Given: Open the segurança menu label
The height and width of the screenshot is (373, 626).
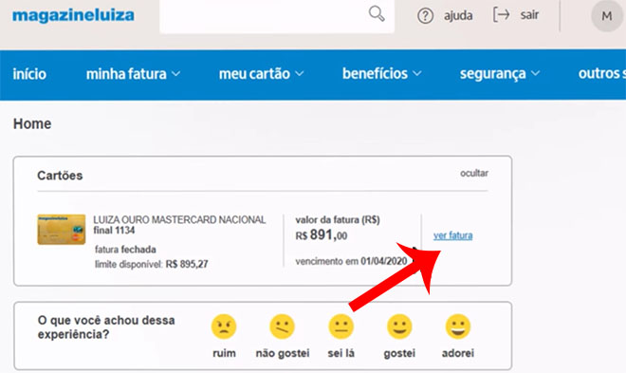Looking at the screenshot, I should 492,74.
